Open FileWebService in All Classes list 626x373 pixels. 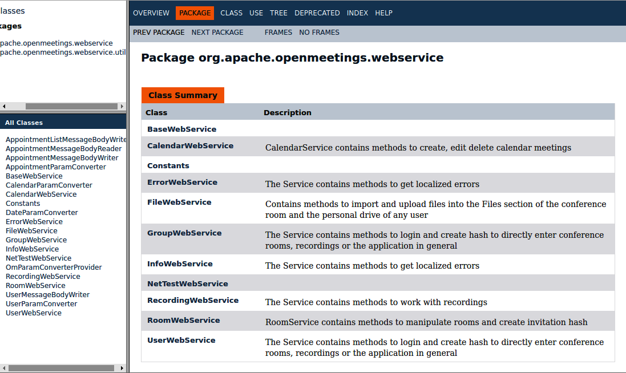click(x=31, y=230)
